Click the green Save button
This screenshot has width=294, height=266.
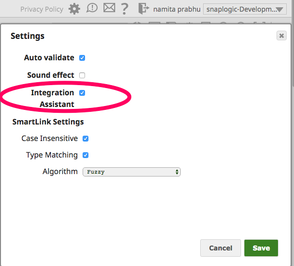tap(261, 248)
